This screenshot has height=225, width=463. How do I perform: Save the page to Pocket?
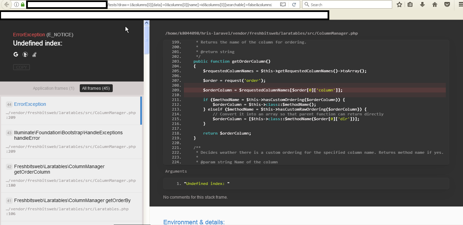click(x=447, y=4)
